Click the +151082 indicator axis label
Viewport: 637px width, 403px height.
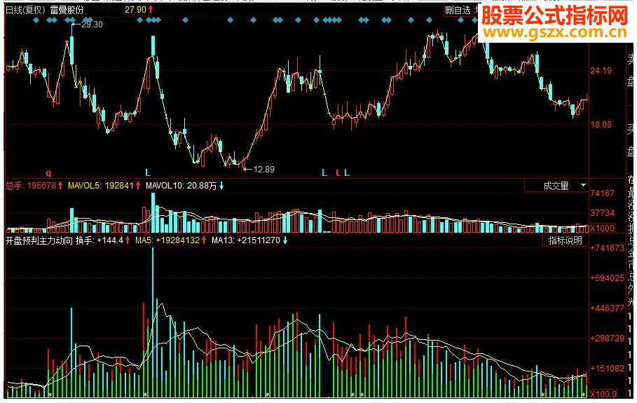pos(607,369)
